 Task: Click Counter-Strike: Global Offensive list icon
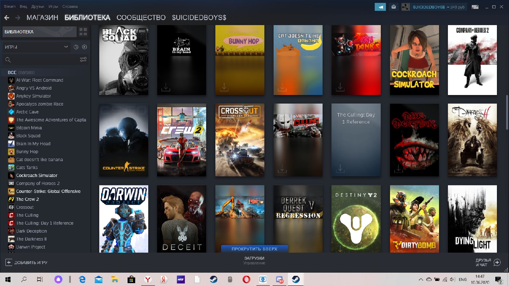coord(11,191)
